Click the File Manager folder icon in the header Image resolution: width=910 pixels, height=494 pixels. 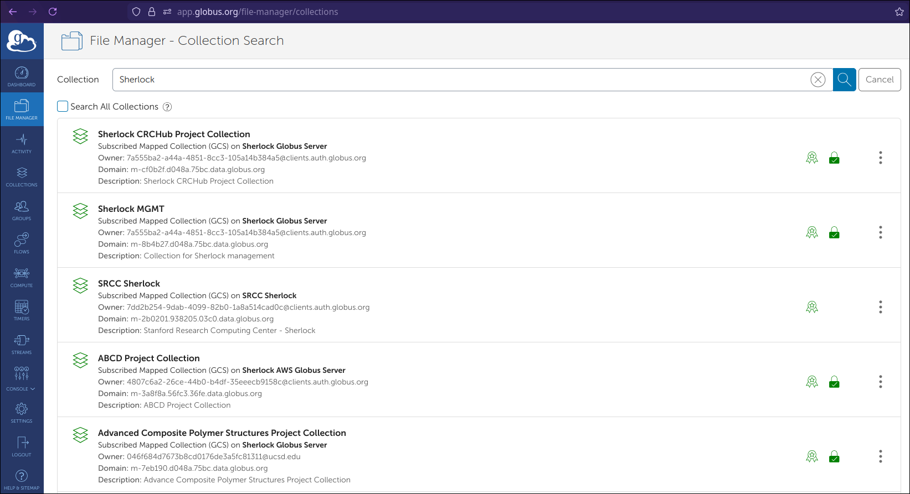pyautogui.click(x=72, y=41)
